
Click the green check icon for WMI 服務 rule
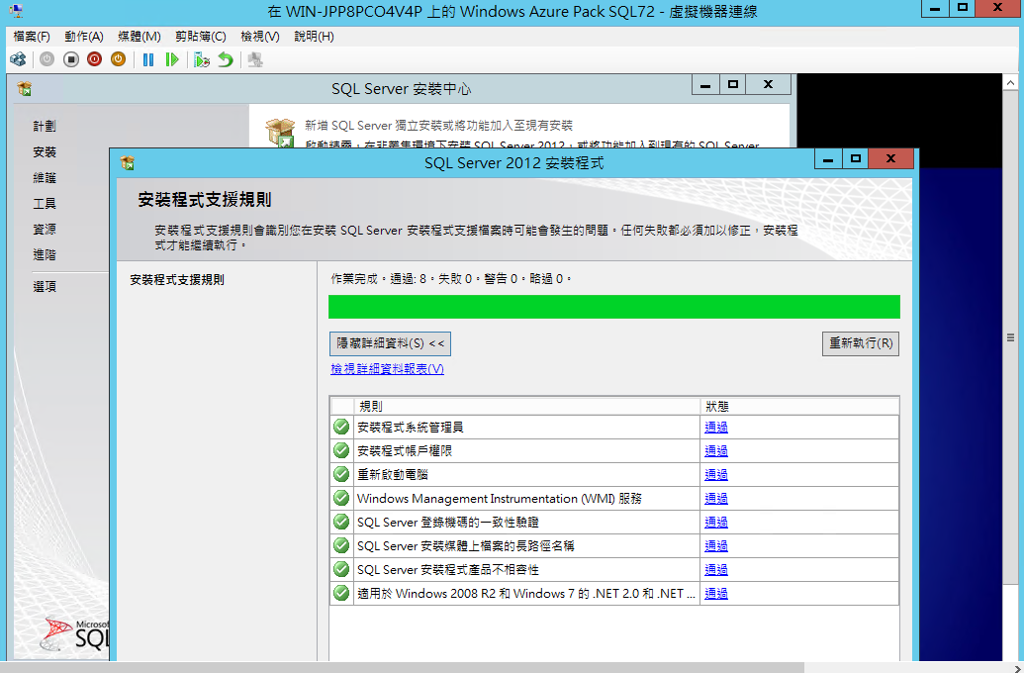click(341, 499)
